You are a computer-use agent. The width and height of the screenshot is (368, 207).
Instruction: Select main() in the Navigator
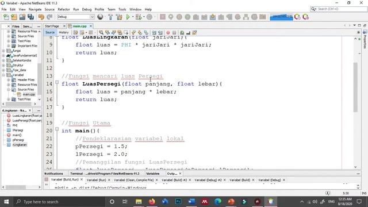coord(17,135)
